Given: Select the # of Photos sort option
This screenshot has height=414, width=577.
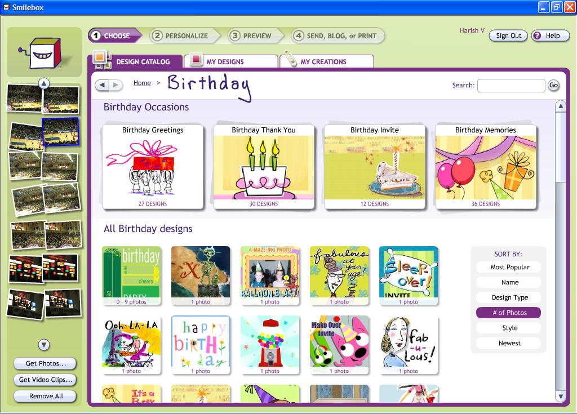Looking at the screenshot, I should [508, 312].
